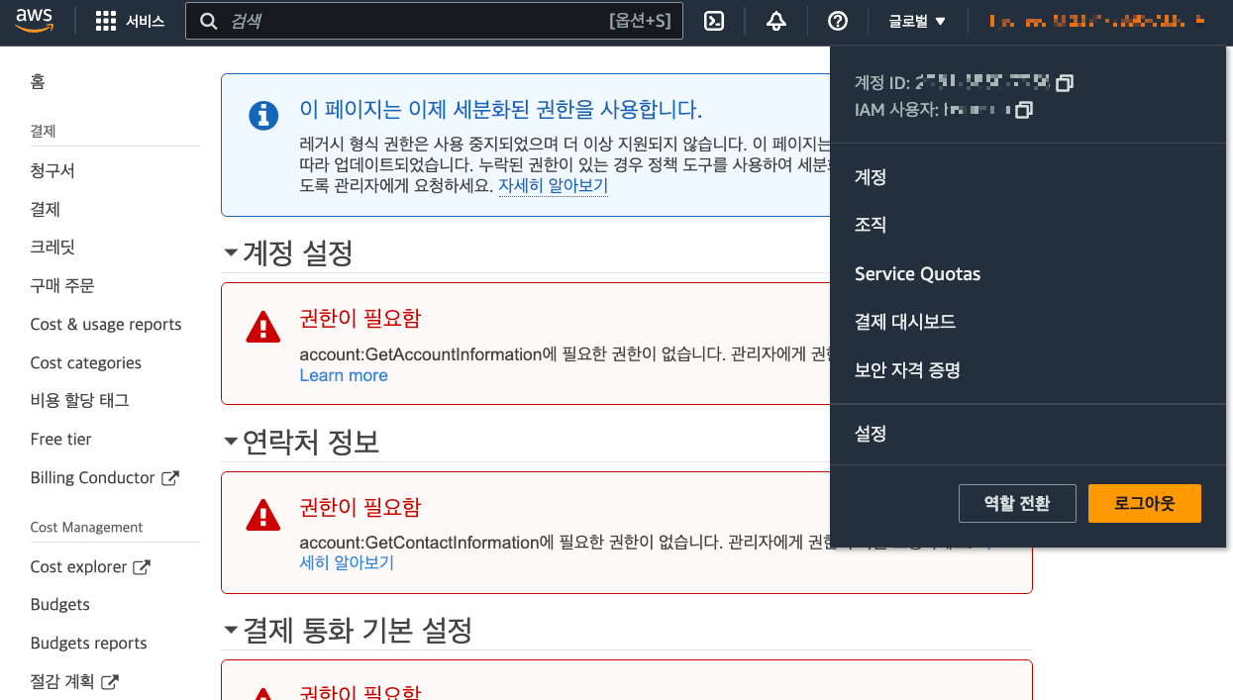
Task: Click 세히 알아보기 link in 연락처 정보 error
Action: tap(347, 562)
